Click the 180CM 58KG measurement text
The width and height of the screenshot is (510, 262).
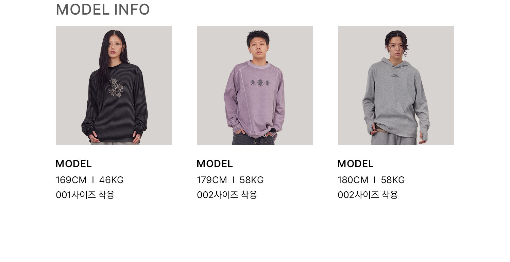coord(371,180)
